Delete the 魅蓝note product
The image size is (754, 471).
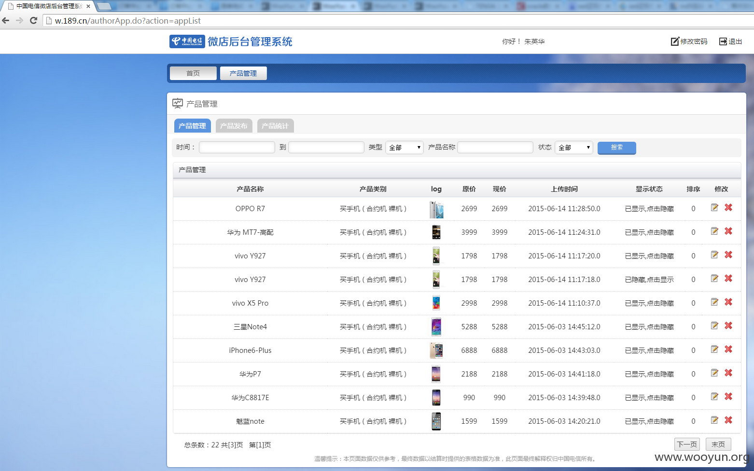[x=728, y=420]
